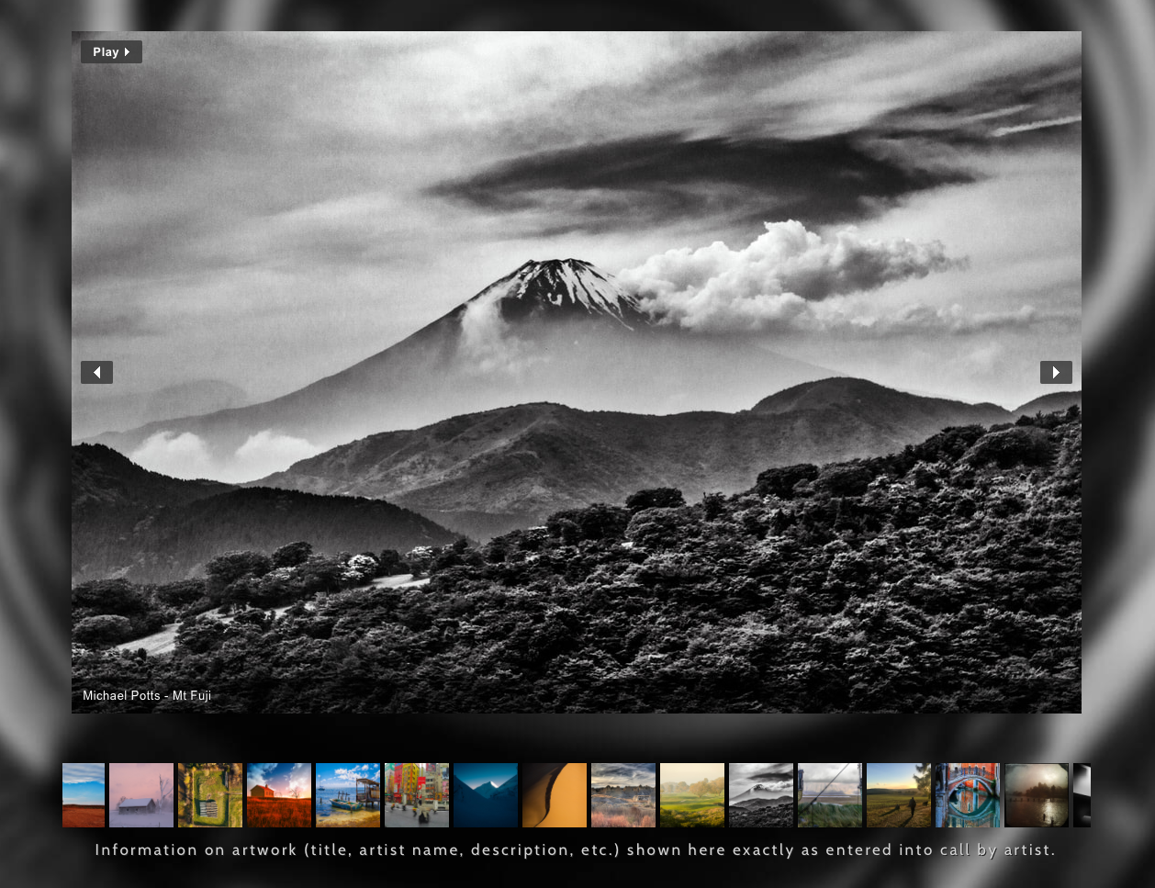Click the next slide arrow
The height and width of the screenshot is (888, 1155).
click(1056, 372)
